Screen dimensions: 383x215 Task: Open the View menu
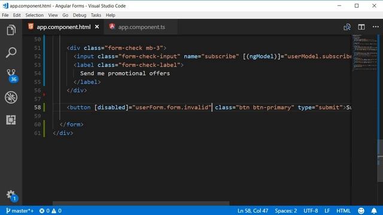[53, 15]
